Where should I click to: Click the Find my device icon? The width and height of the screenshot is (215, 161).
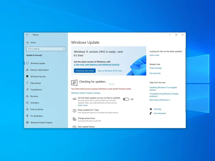tap(28, 109)
